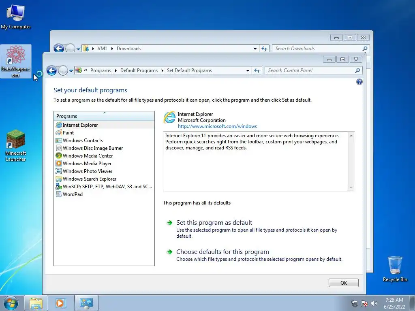Open the Windows Start menu
This screenshot has width=415, height=311.
11,303
